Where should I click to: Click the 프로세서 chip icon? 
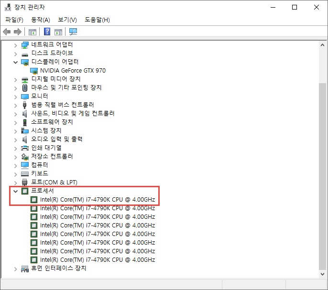click(25, 191)
